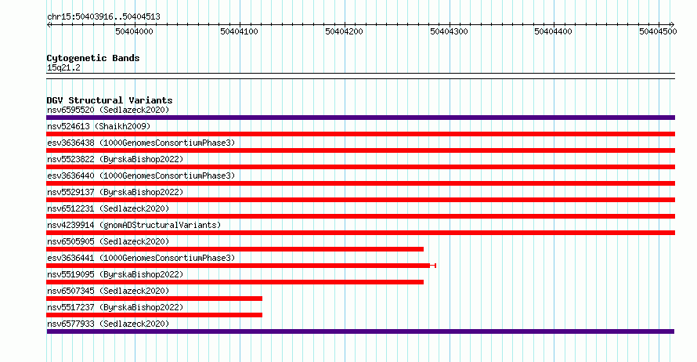Click the DGV Structural Variants track title
Viewport: 697px width, 362px height.
[110, 100]
